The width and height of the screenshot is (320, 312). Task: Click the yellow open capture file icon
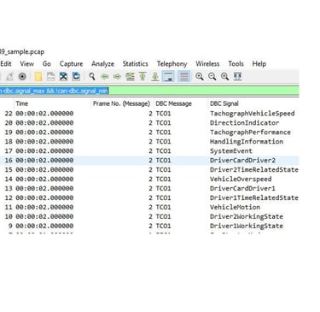[38, 76]
